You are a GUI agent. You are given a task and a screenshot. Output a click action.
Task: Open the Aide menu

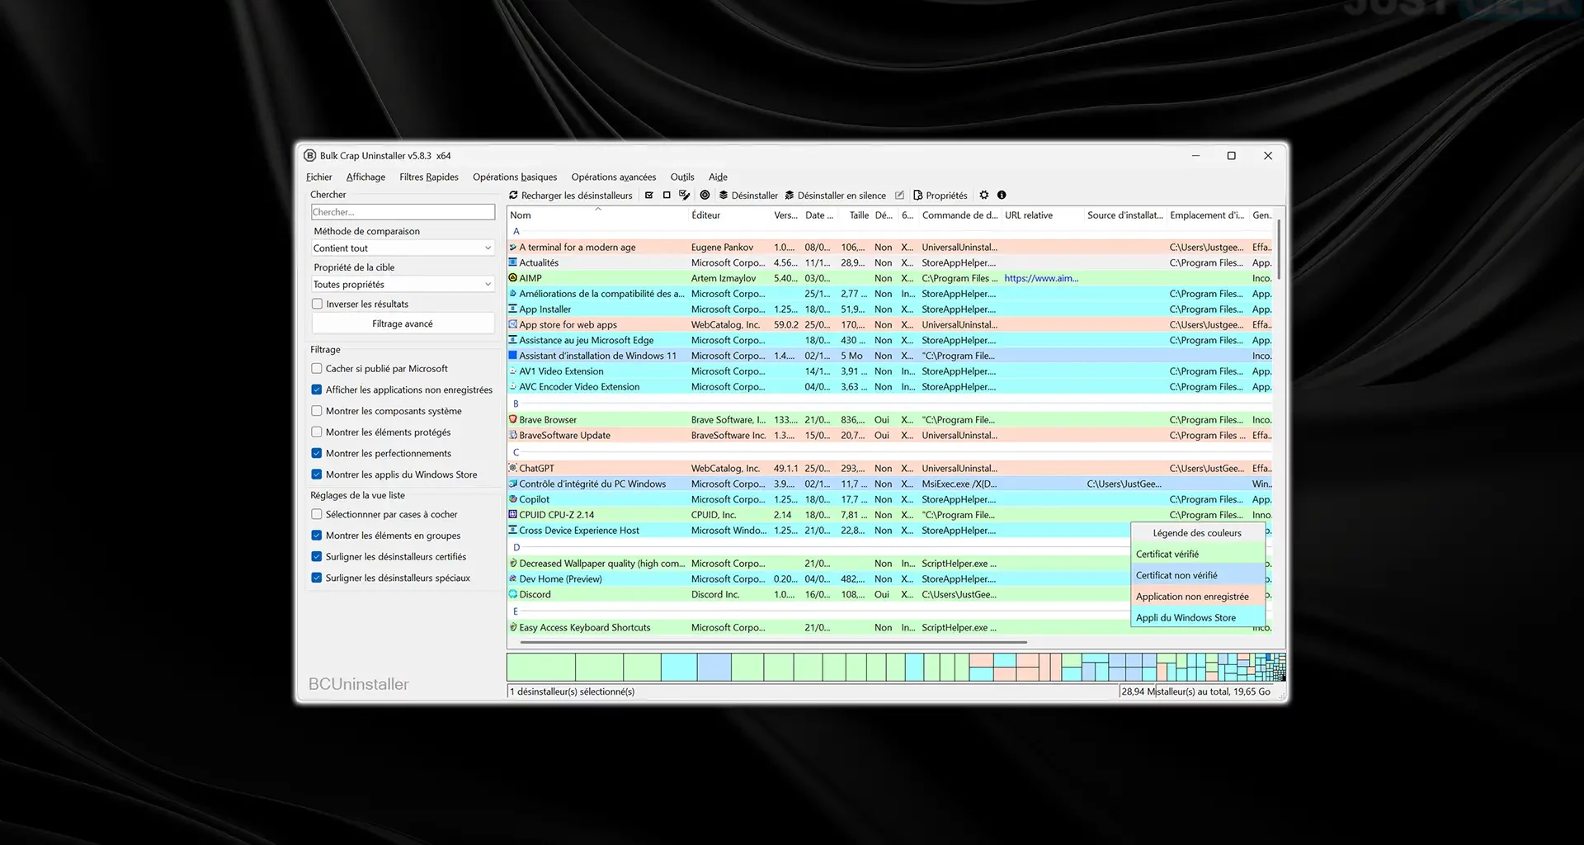tap(718, 177)
